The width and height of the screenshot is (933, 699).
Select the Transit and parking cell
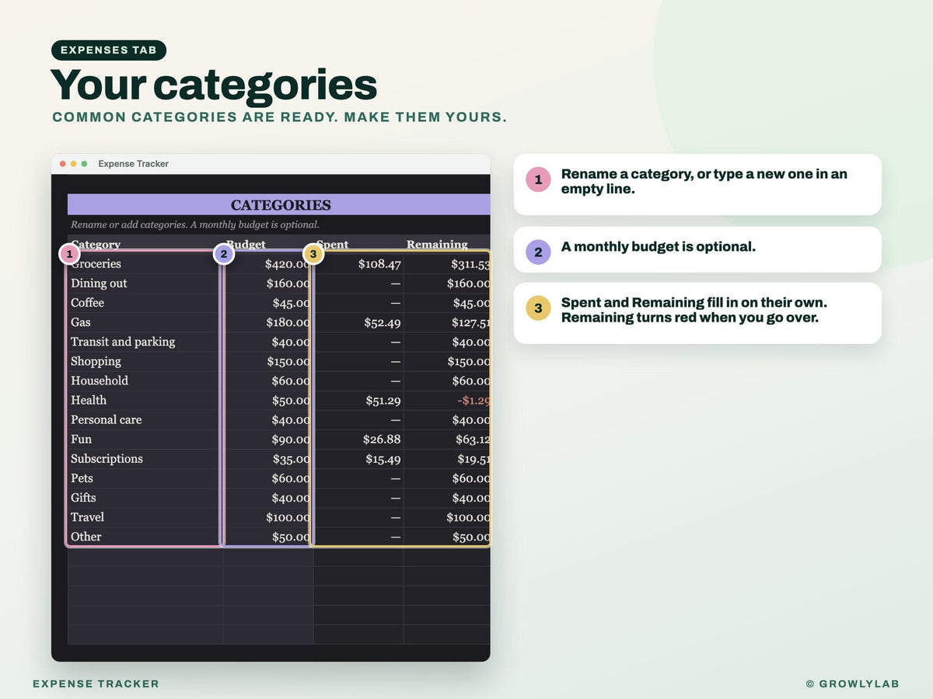(145, 342)
